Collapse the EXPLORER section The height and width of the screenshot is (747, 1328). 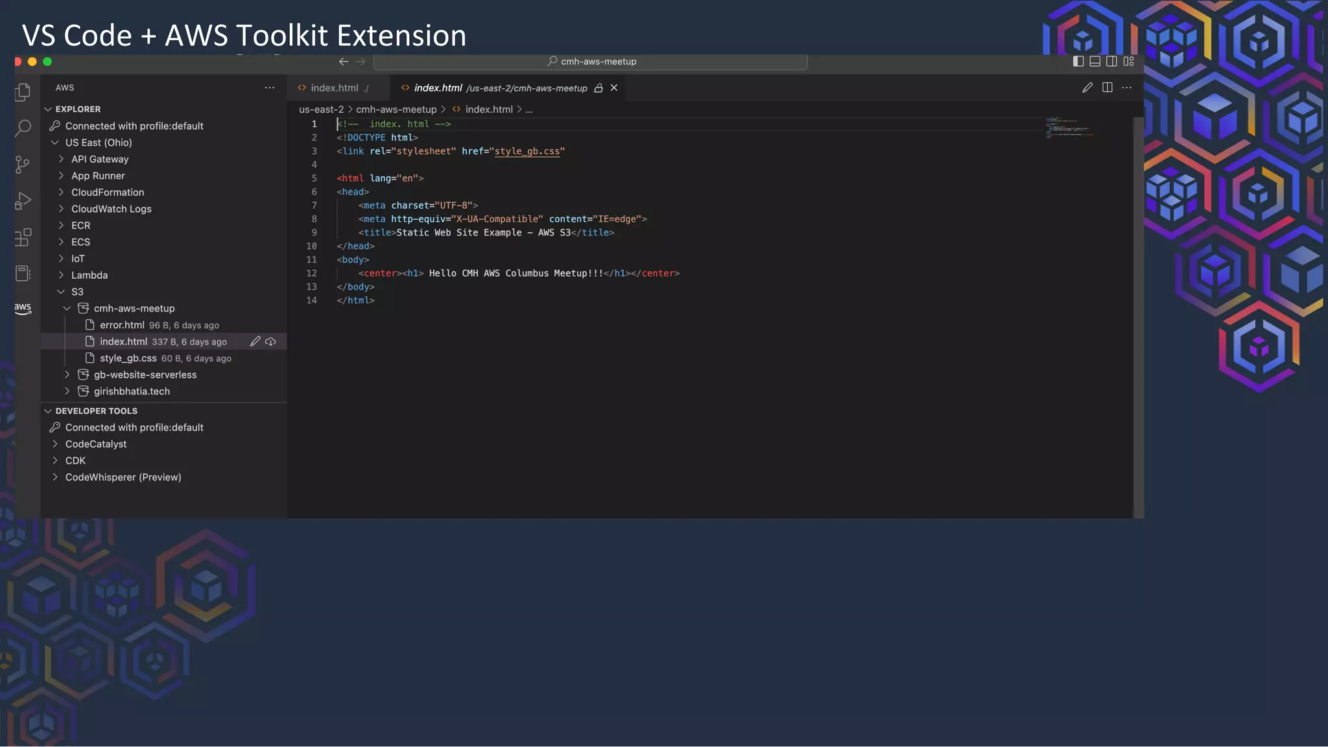pos(48,109)
